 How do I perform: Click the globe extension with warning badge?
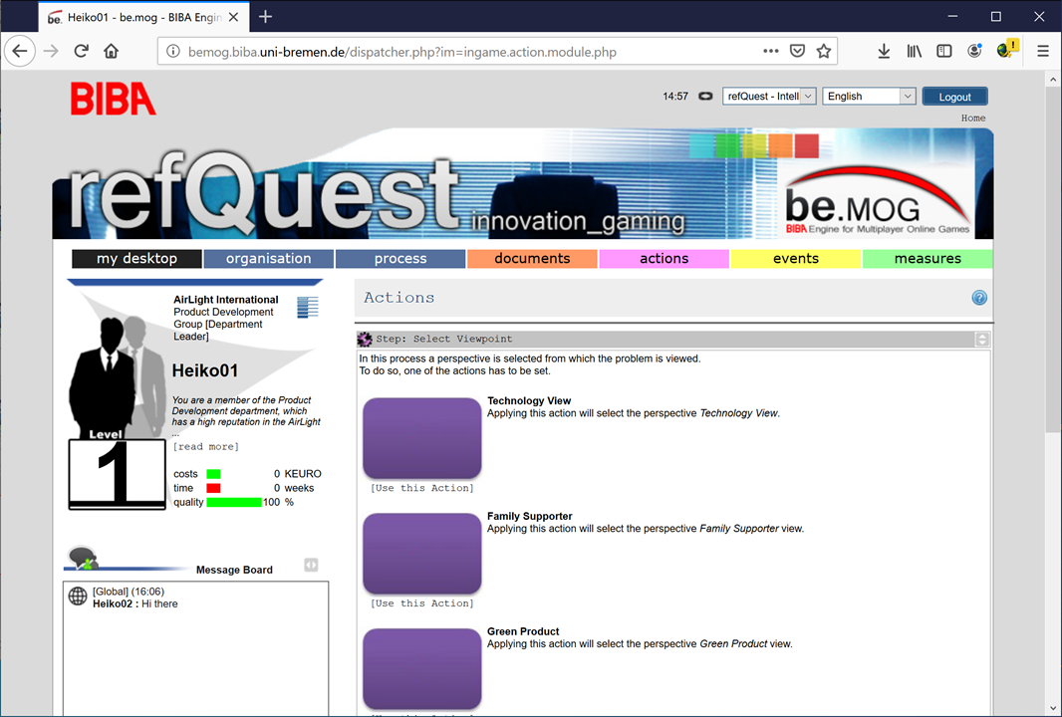pyautogui.click(x=1007, y=49)
